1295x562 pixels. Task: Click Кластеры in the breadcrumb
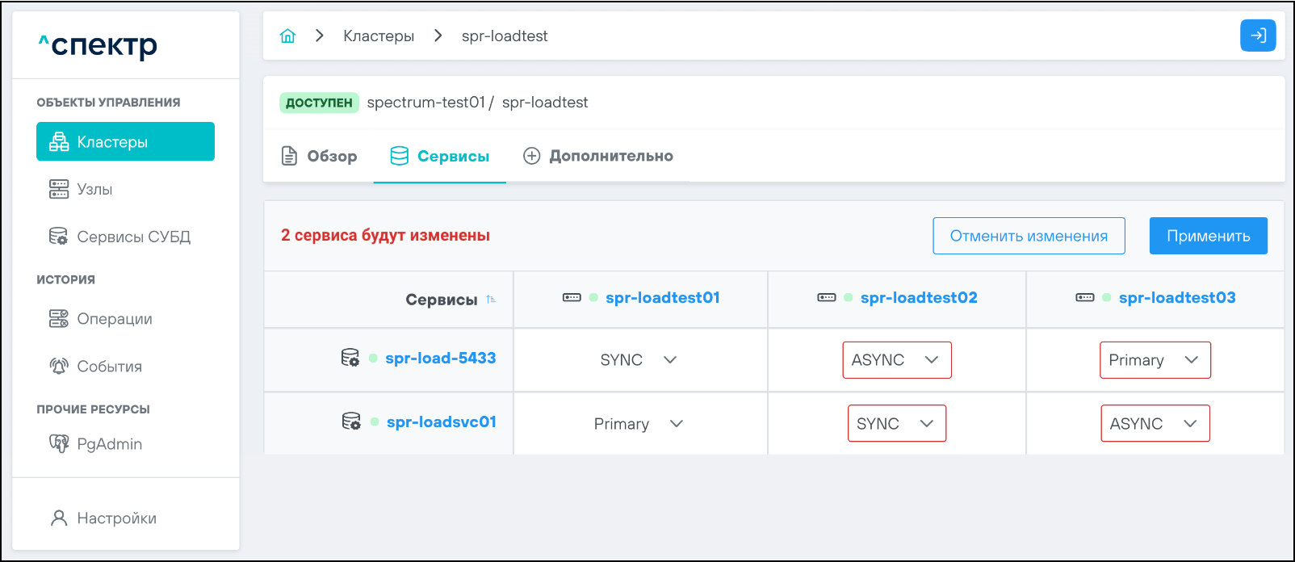tap(379, 36)
